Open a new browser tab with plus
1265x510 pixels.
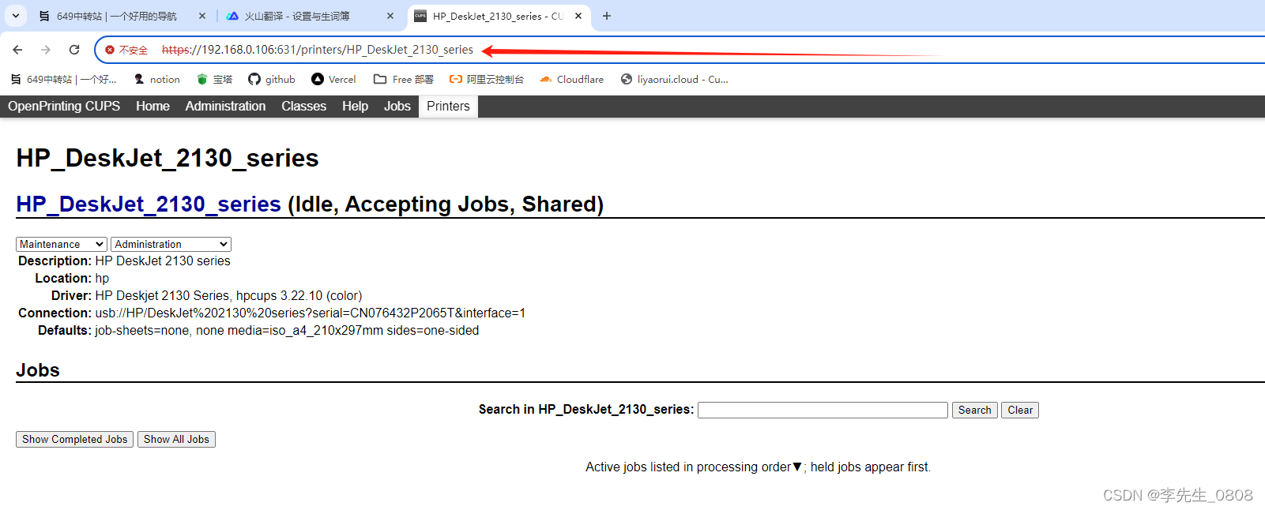point(607,16)
